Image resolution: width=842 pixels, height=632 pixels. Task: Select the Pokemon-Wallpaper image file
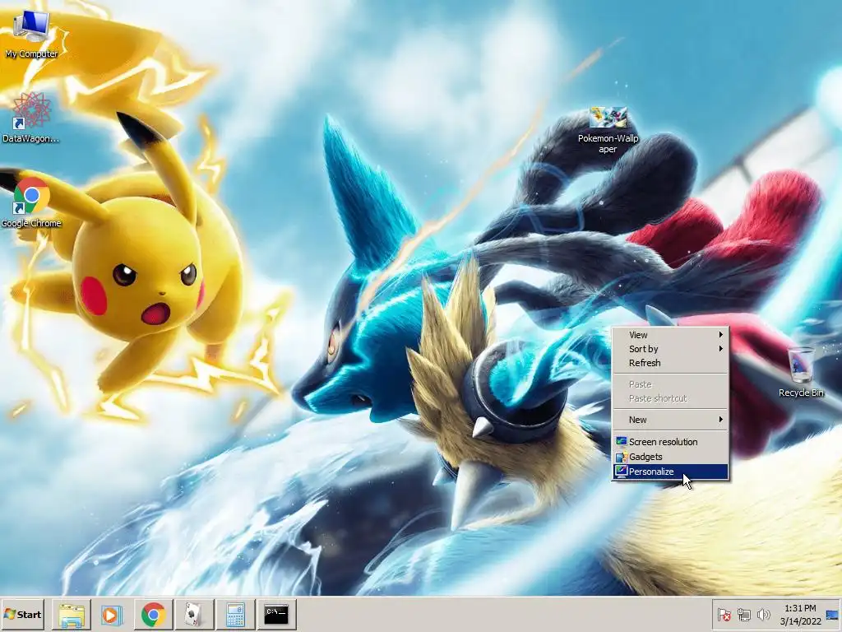coord(608,130)
